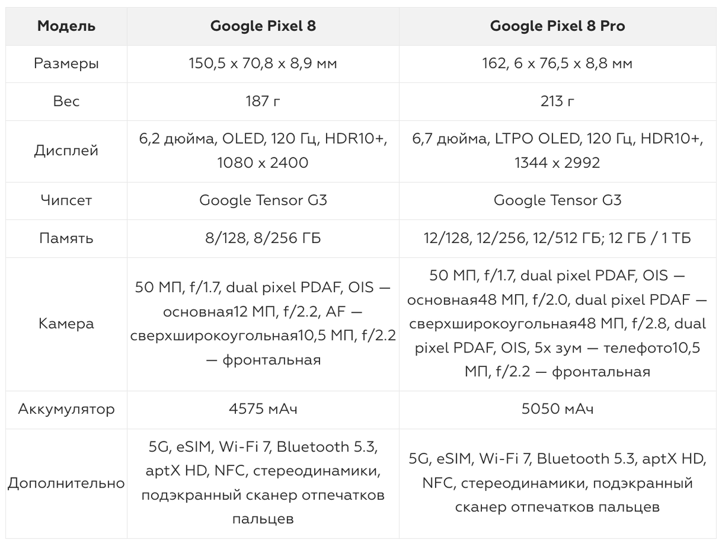
Task: Click the Размеры row label
Action: (66, 64)
